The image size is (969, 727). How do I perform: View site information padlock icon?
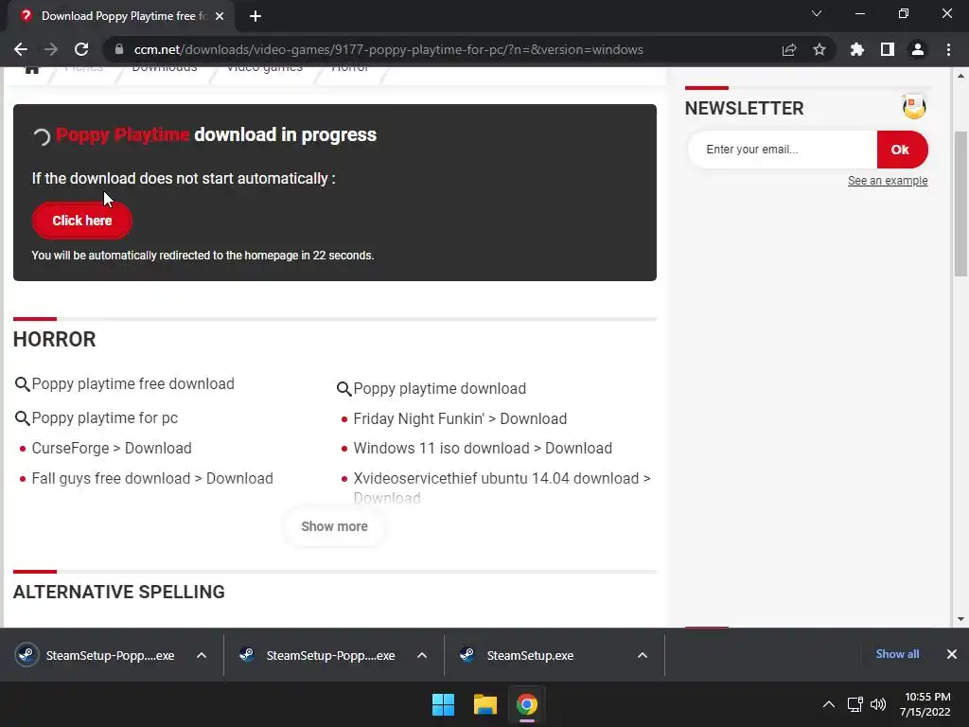point(119,49)
